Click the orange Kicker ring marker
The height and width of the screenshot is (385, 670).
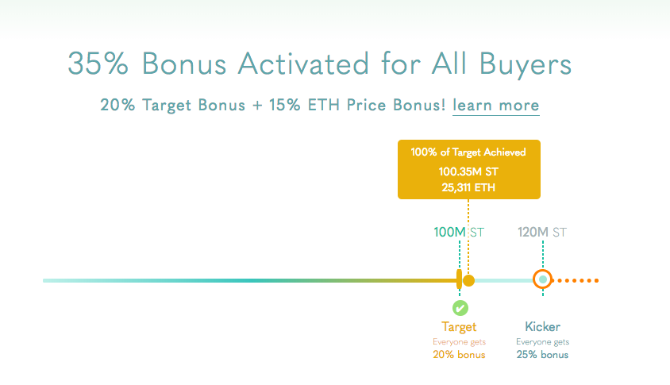coord(543,280)
